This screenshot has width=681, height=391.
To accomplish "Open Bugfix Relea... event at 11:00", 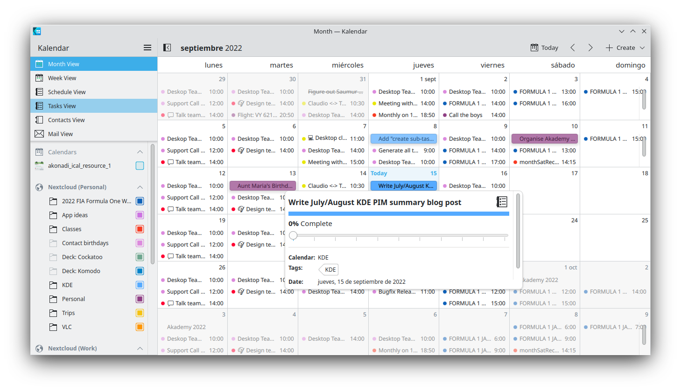I will (x=404, y=291).
